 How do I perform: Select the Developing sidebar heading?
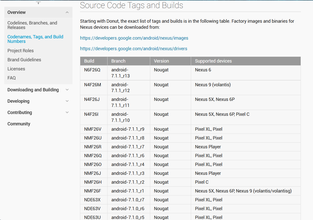coord(18,101)
